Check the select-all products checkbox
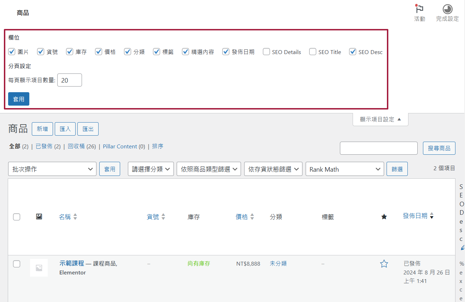The image size is (465, 302). 17,217
